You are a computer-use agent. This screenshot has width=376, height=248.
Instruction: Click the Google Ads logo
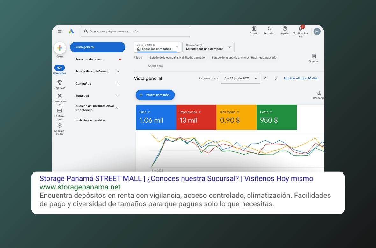tap(71, 31)
